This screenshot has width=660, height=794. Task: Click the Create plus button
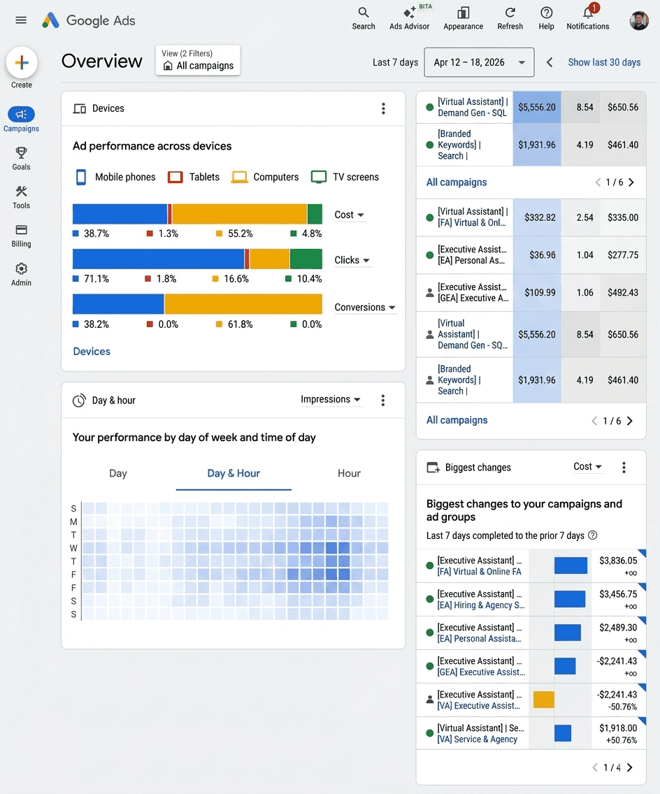click(21, 63)
